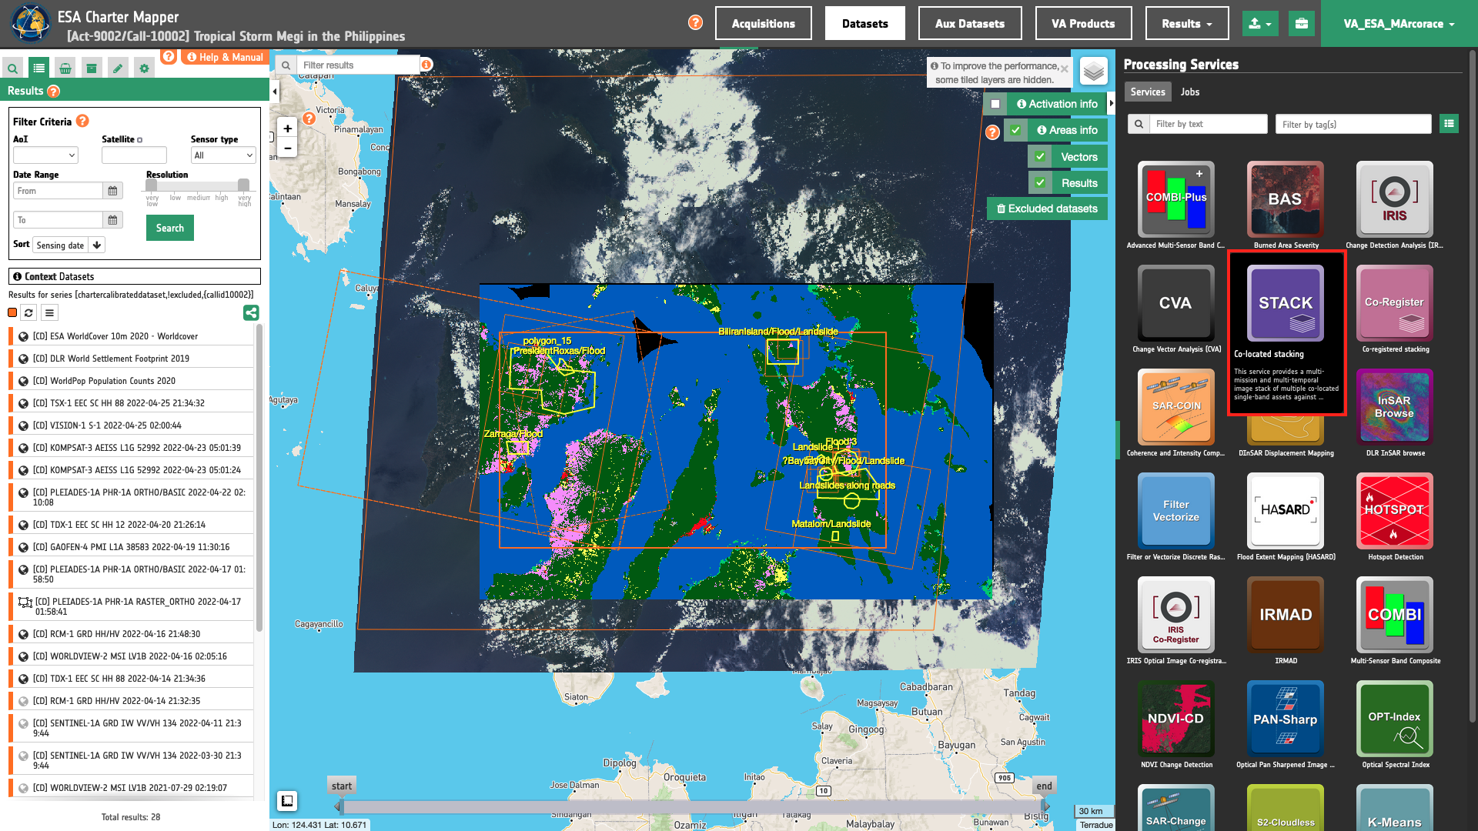Open the upload dropdown in the top bar

[1260, 23]
